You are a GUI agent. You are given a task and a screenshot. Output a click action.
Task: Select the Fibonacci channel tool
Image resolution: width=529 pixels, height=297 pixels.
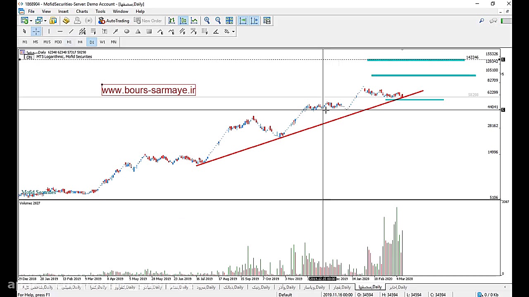click(183, 32)
